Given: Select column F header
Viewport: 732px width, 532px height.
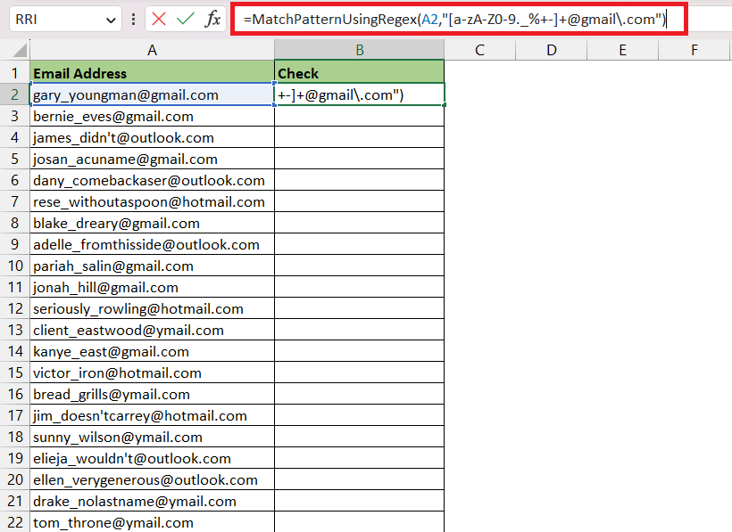Looking at the screenshot, I should tap(695, 50).
